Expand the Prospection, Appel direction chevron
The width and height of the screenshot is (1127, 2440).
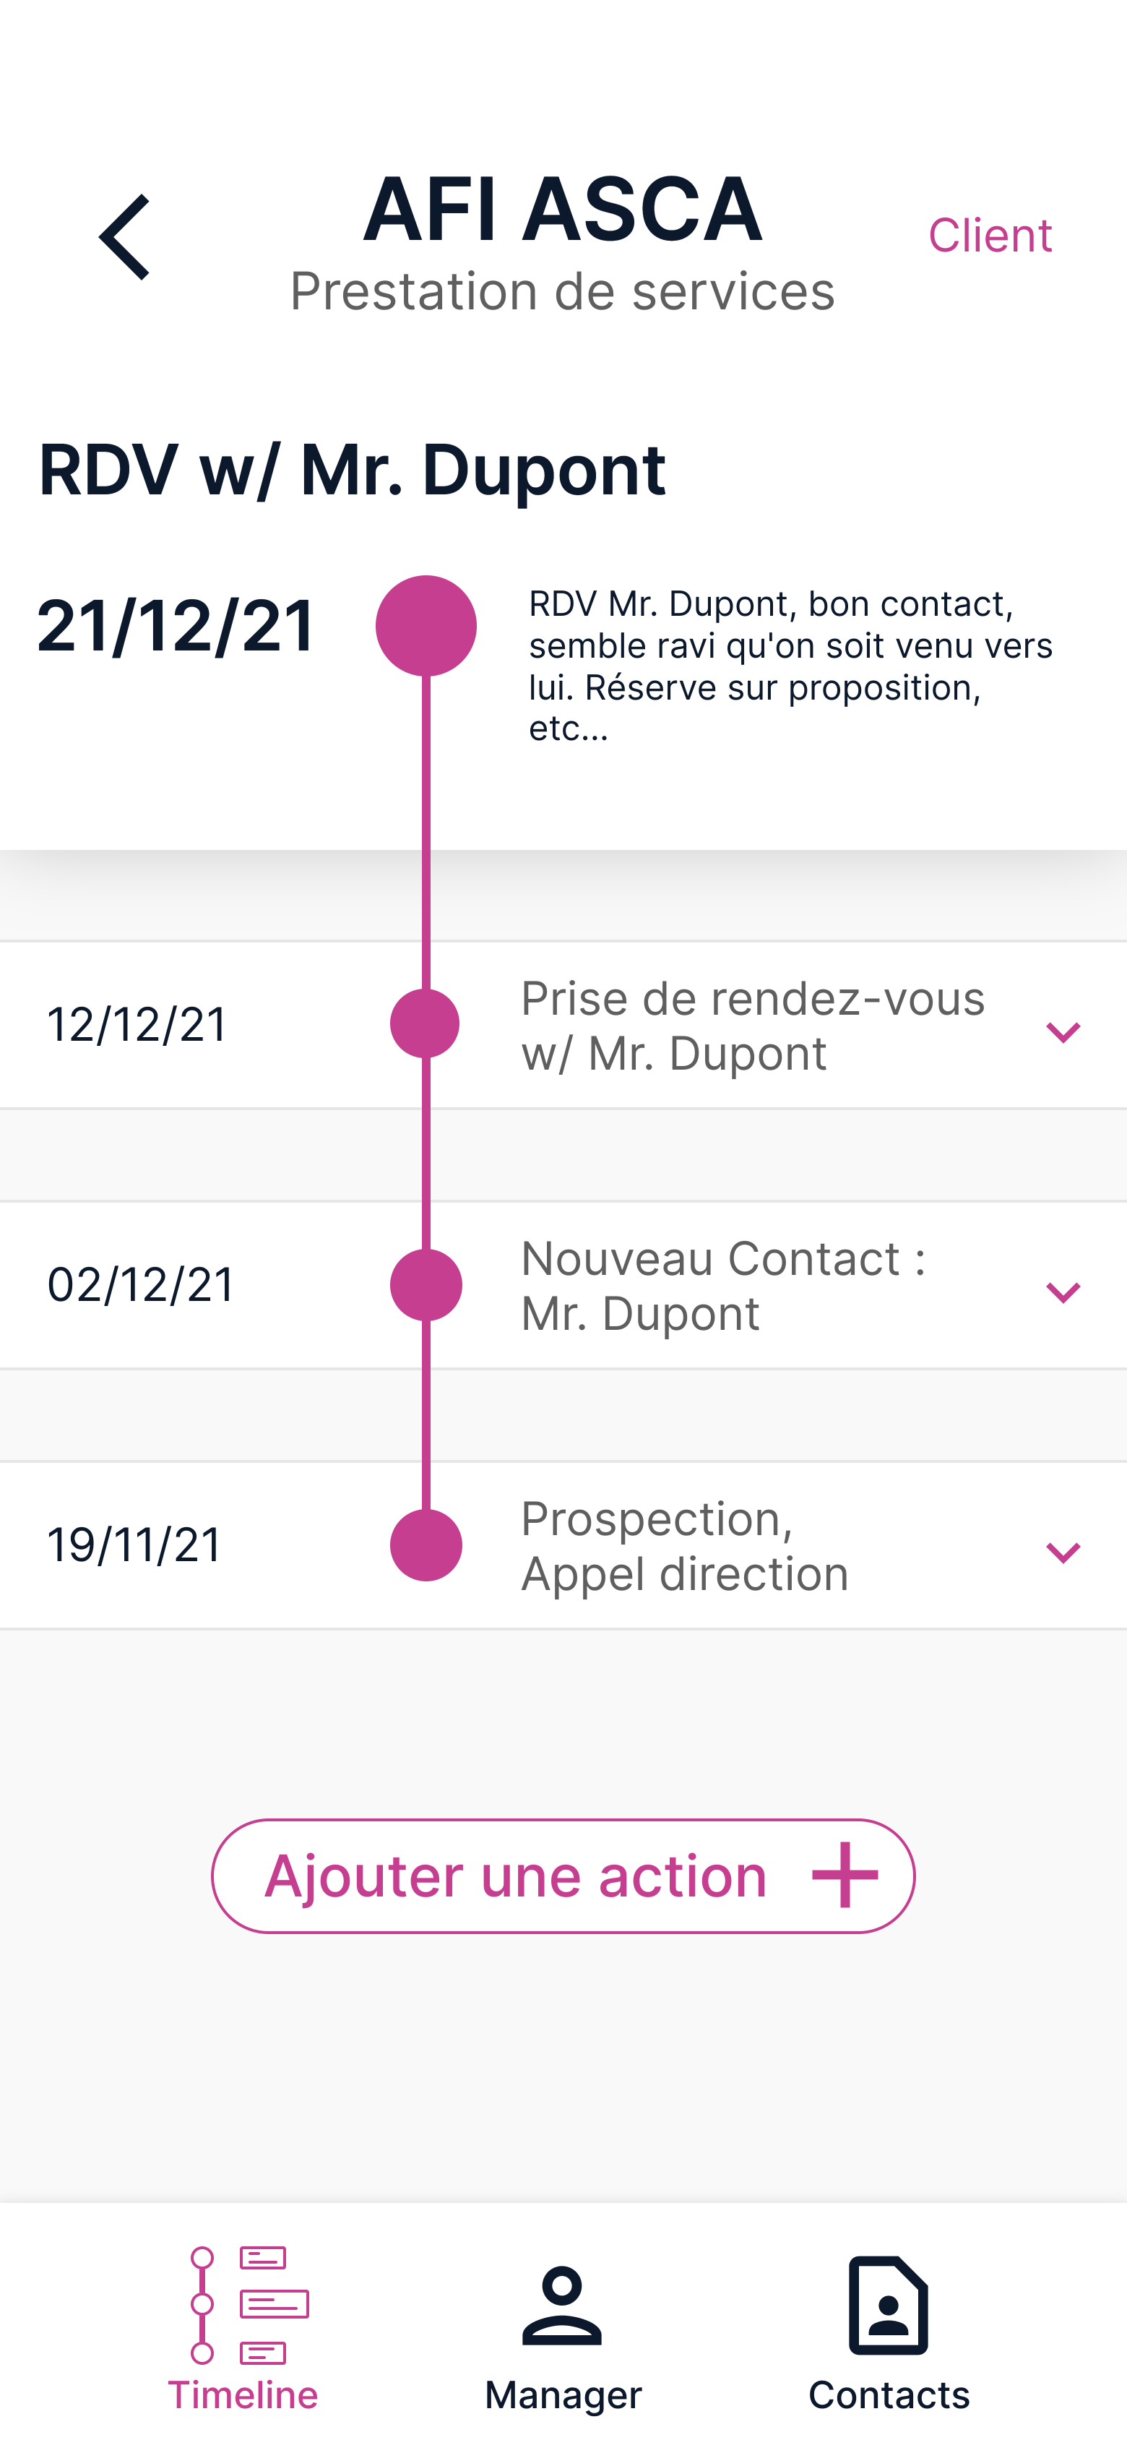click(x=1063, y=1552)
